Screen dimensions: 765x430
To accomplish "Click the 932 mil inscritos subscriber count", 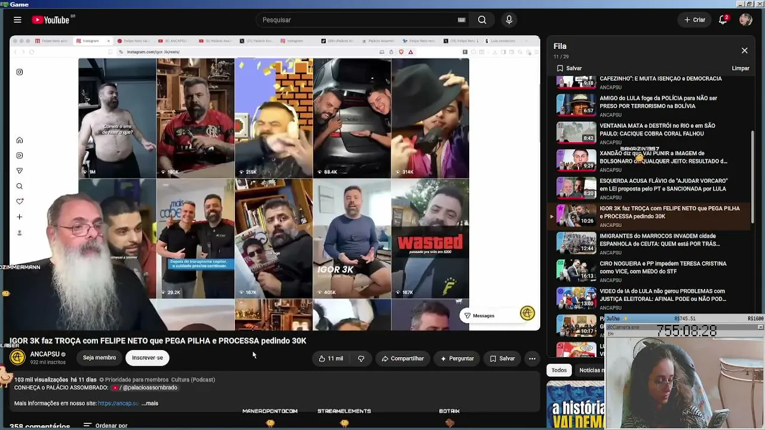I will point(48,363).
